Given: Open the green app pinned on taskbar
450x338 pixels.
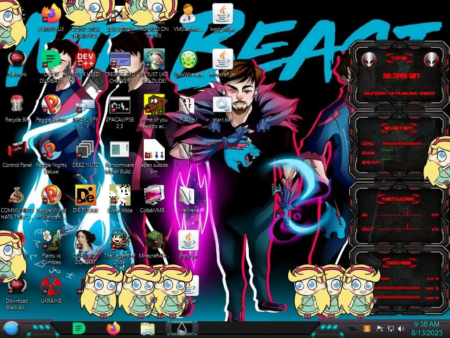Looking at the screenshot, I should (x=79, y=328).
